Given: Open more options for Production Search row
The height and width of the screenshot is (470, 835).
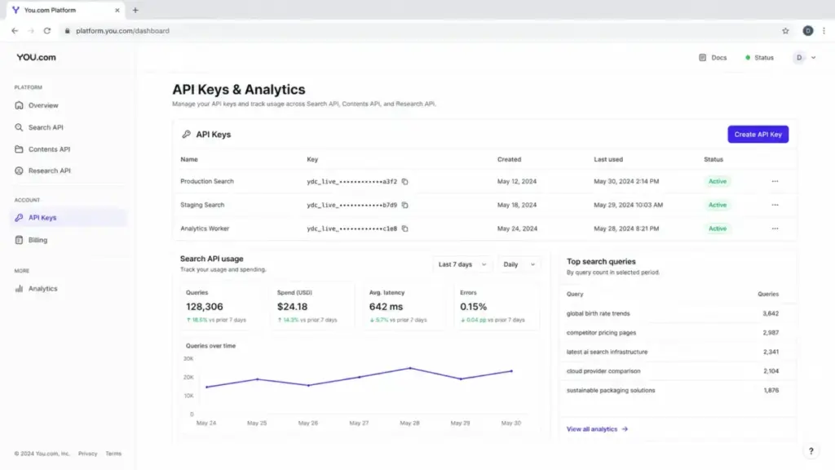Looking at the screenshot, I should (x=775, y=181).
